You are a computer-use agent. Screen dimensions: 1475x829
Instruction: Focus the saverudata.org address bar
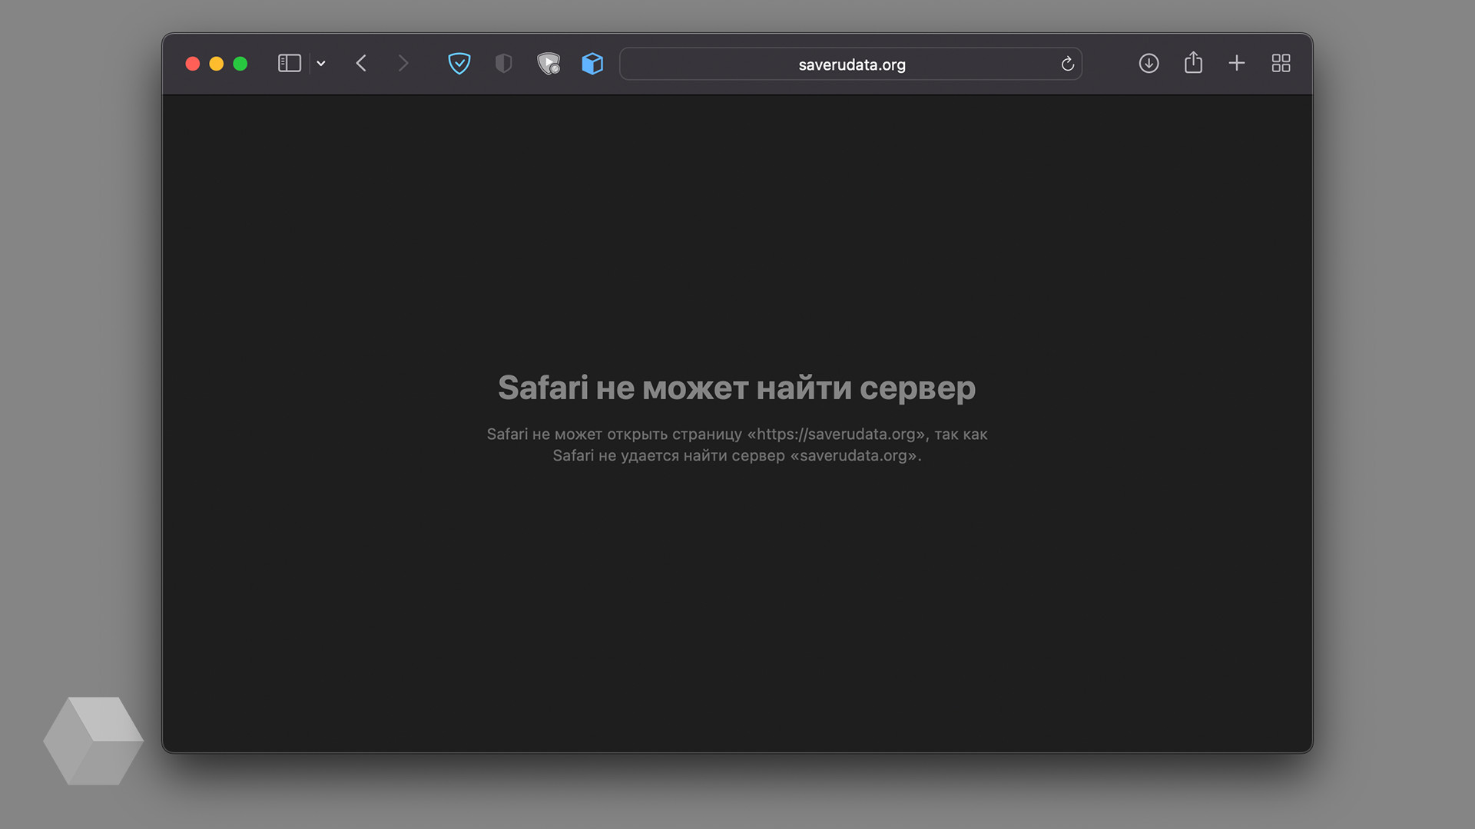[x=851, y=64]
